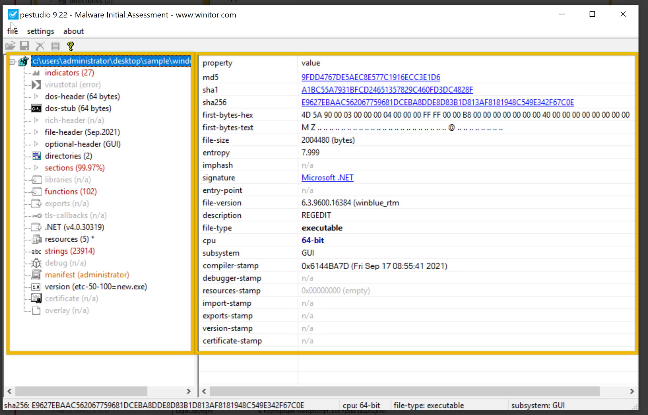This screenshot has width=648, height=415.
Task: Click the save floppy disk toolbar icon
Action: click(25, 46)
